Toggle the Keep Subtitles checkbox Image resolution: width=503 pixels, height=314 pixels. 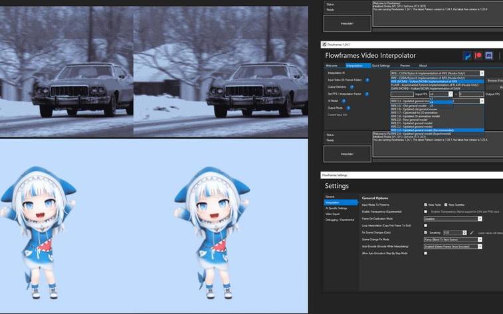click(446, 204)
